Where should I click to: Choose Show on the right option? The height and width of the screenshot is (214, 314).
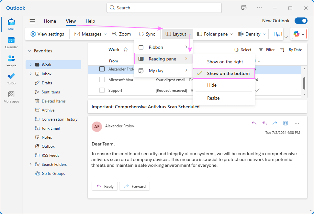[225, 62]
